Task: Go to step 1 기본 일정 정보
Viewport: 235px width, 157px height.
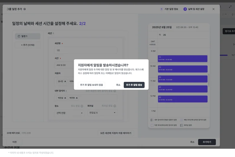Action: pyautogui.click(x=169, y=9)
